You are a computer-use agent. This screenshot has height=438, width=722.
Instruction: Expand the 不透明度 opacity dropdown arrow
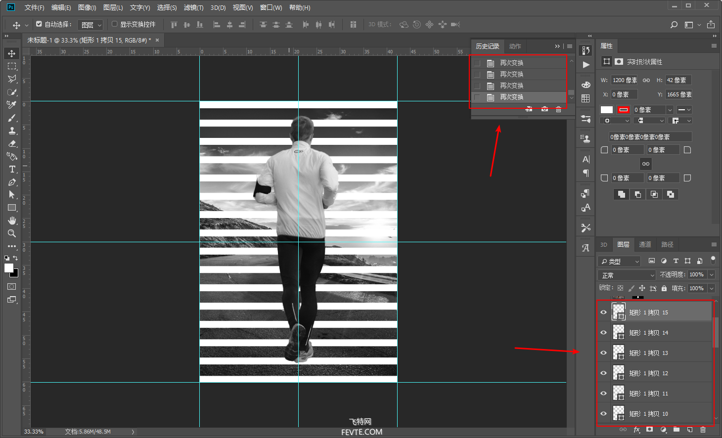(x=712, y=275)
